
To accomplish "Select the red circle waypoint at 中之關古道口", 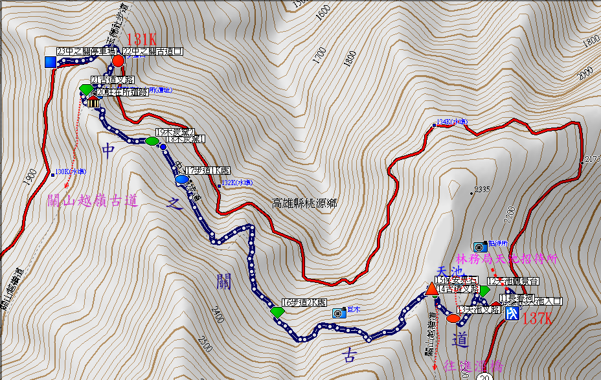I will tap(118, 61).
